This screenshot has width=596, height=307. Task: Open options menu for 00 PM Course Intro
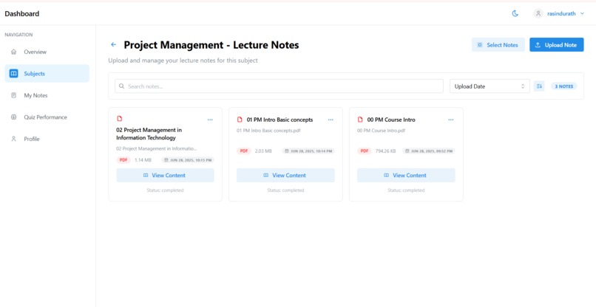pos(451,120)
